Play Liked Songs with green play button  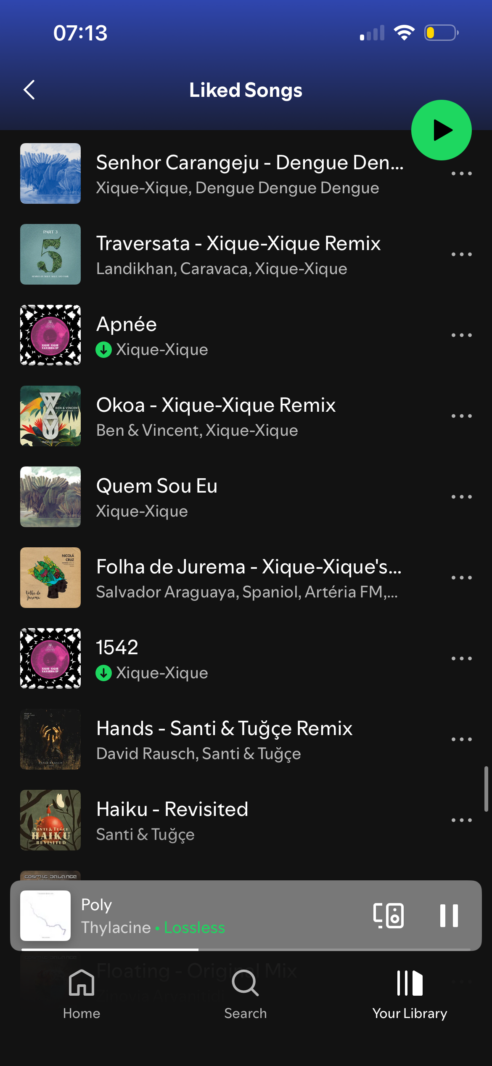441,130
